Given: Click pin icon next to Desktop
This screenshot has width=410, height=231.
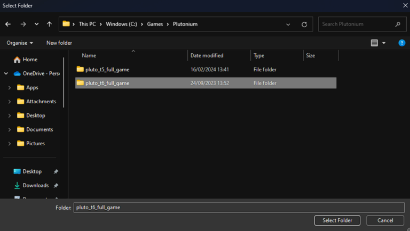Looking at the screenshot, I should pos(56,171).
